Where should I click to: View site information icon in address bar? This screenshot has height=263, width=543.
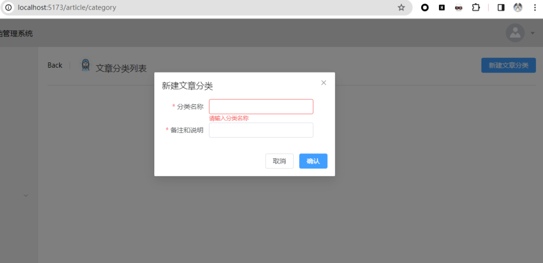[x=8, y=8]
